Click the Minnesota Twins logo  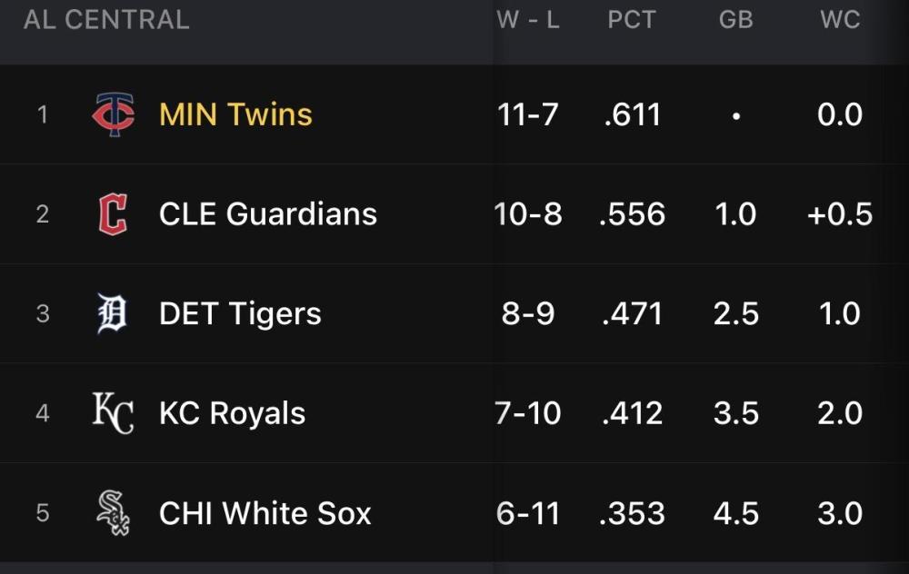point(114,114)
